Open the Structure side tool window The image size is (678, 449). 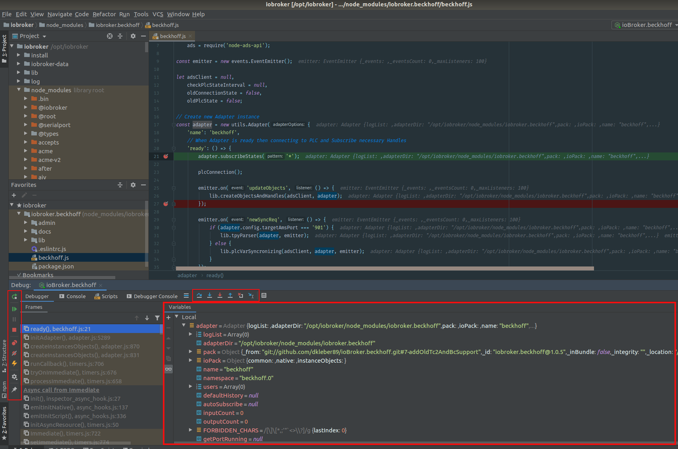point(4,356)
